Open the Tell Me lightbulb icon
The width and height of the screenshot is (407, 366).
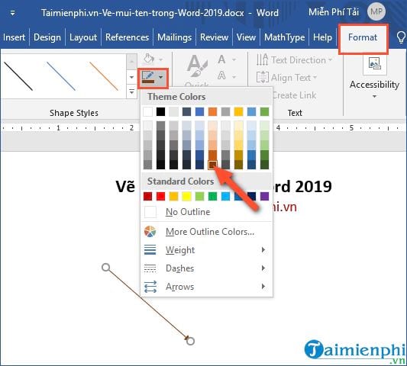click(x=402, y=37)
